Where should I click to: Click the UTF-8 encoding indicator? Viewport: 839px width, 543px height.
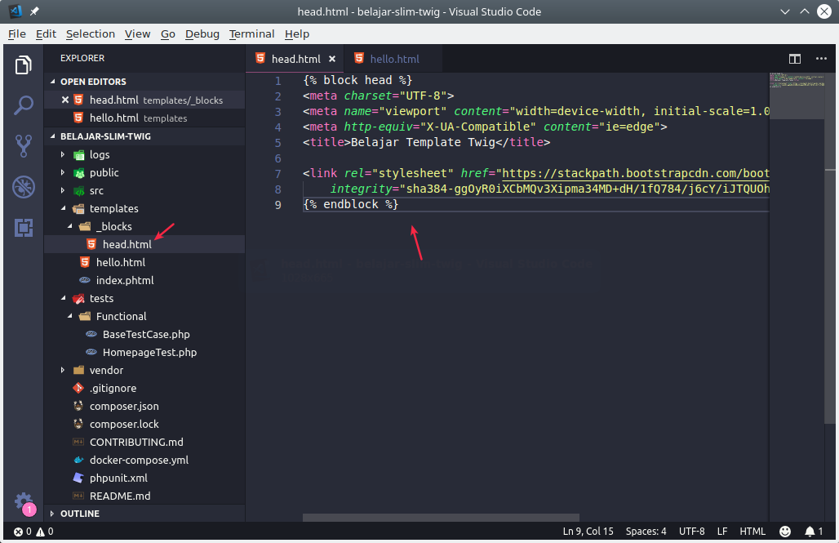691,531
